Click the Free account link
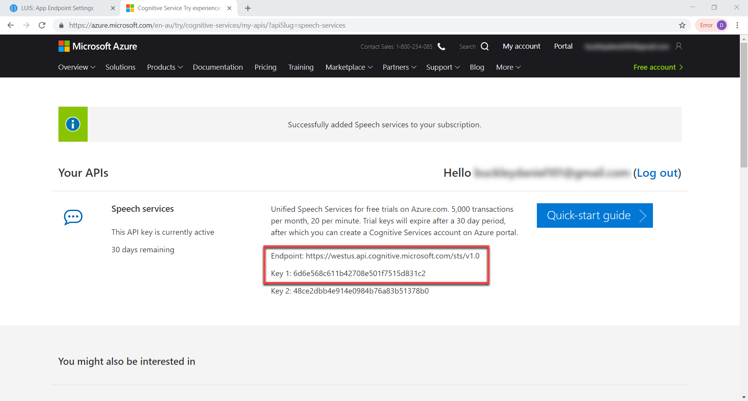Viewport: 748px width, 401px height. 658,67
